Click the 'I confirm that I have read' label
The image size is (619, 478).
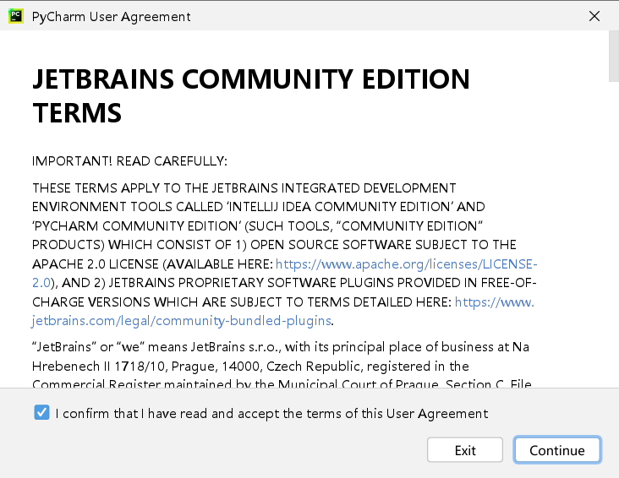click(271, 413)
